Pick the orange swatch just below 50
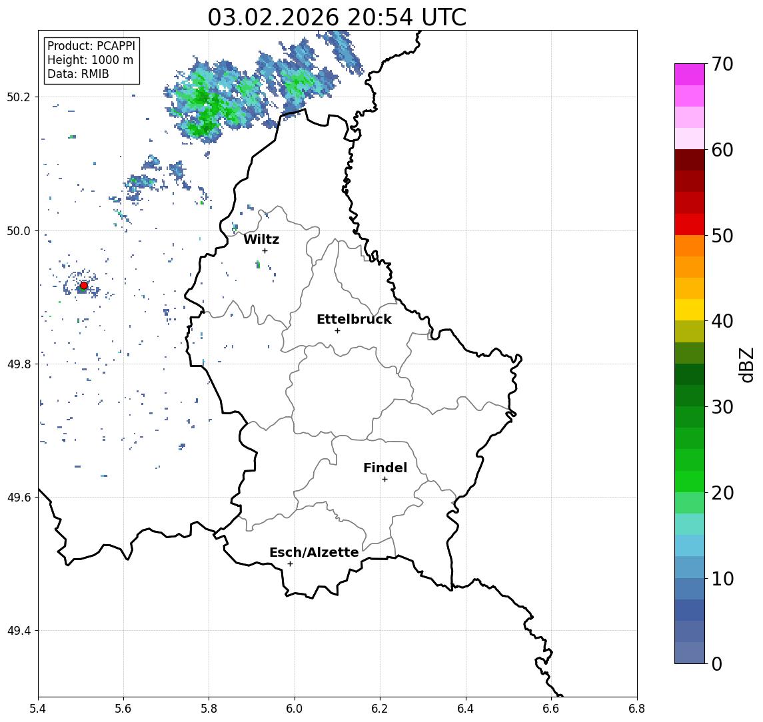 [690, 246]
